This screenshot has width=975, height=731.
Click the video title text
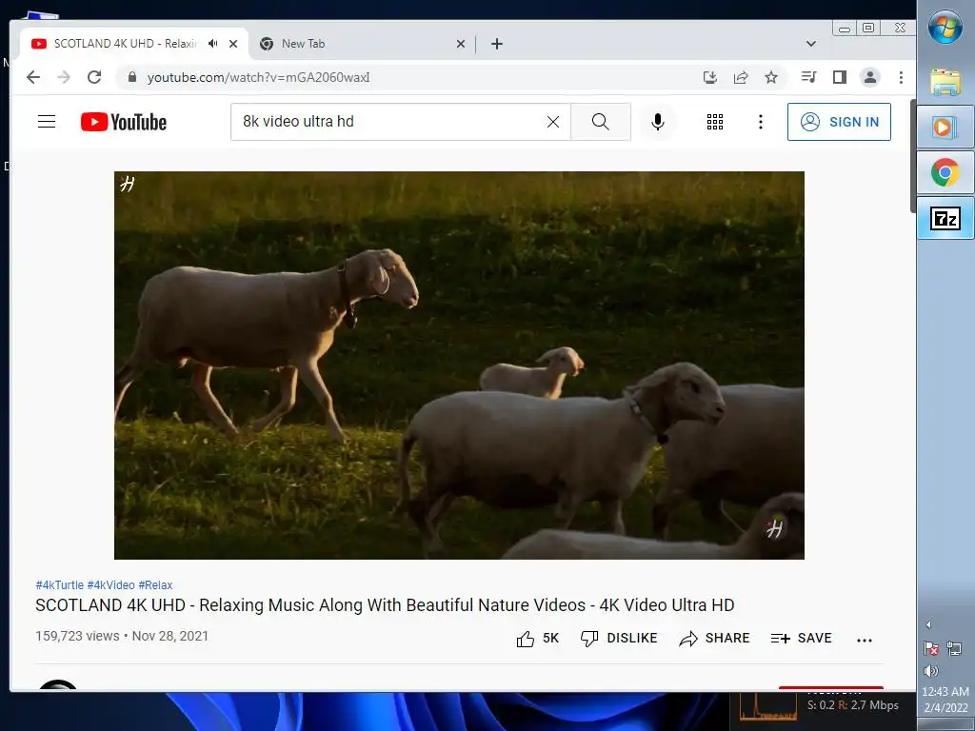click(385, 604)
